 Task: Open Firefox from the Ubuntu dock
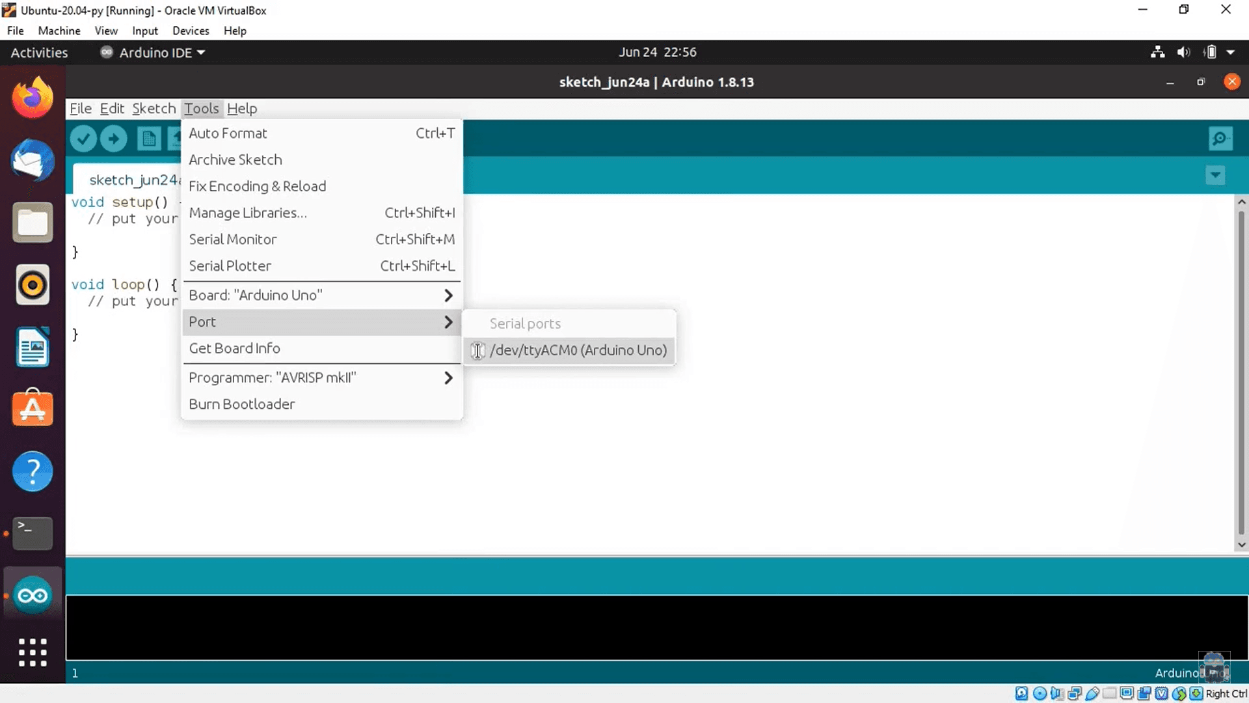tap(33, 98)
